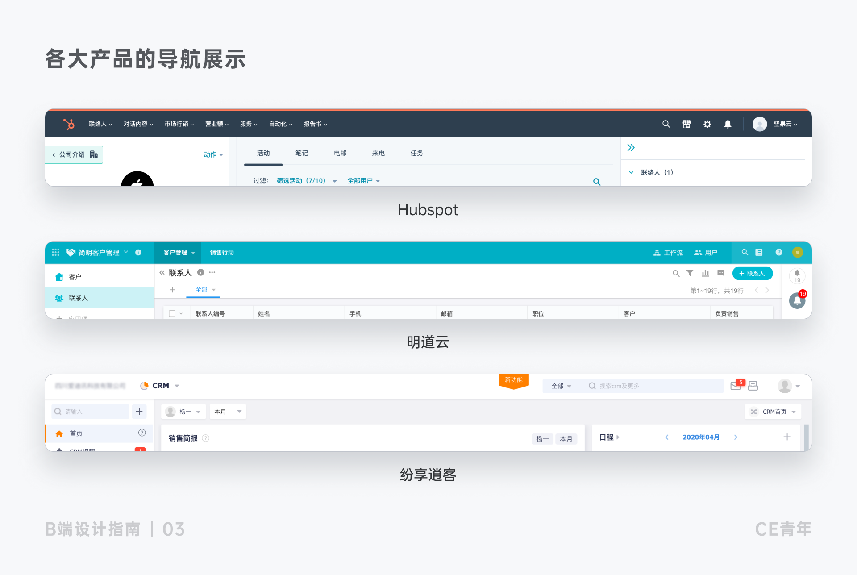Open mail inbox icon with badge 5
The height and width of the screenshot is (575, 857).
pos(736,386)
